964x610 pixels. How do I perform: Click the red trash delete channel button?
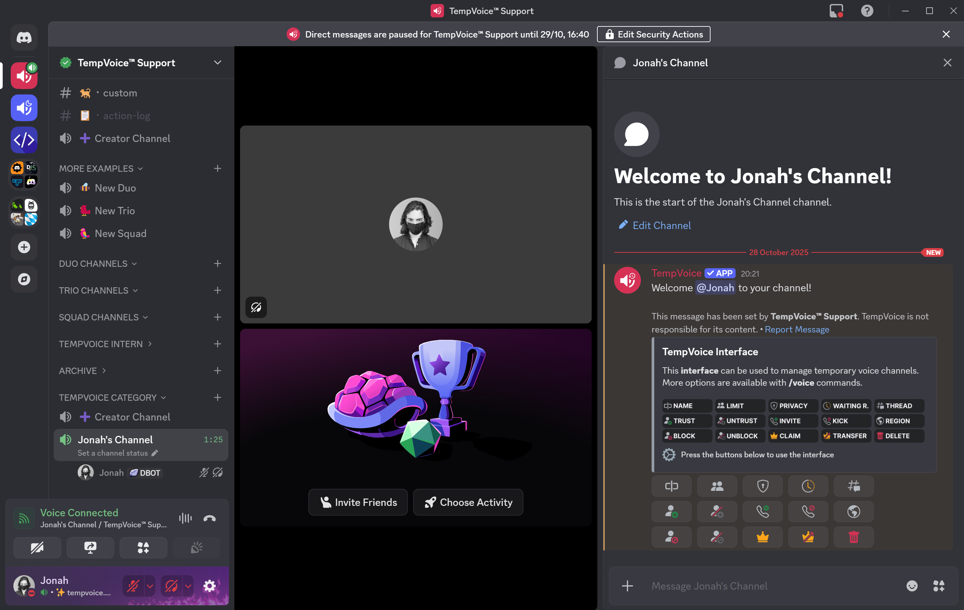click(854, 537)
